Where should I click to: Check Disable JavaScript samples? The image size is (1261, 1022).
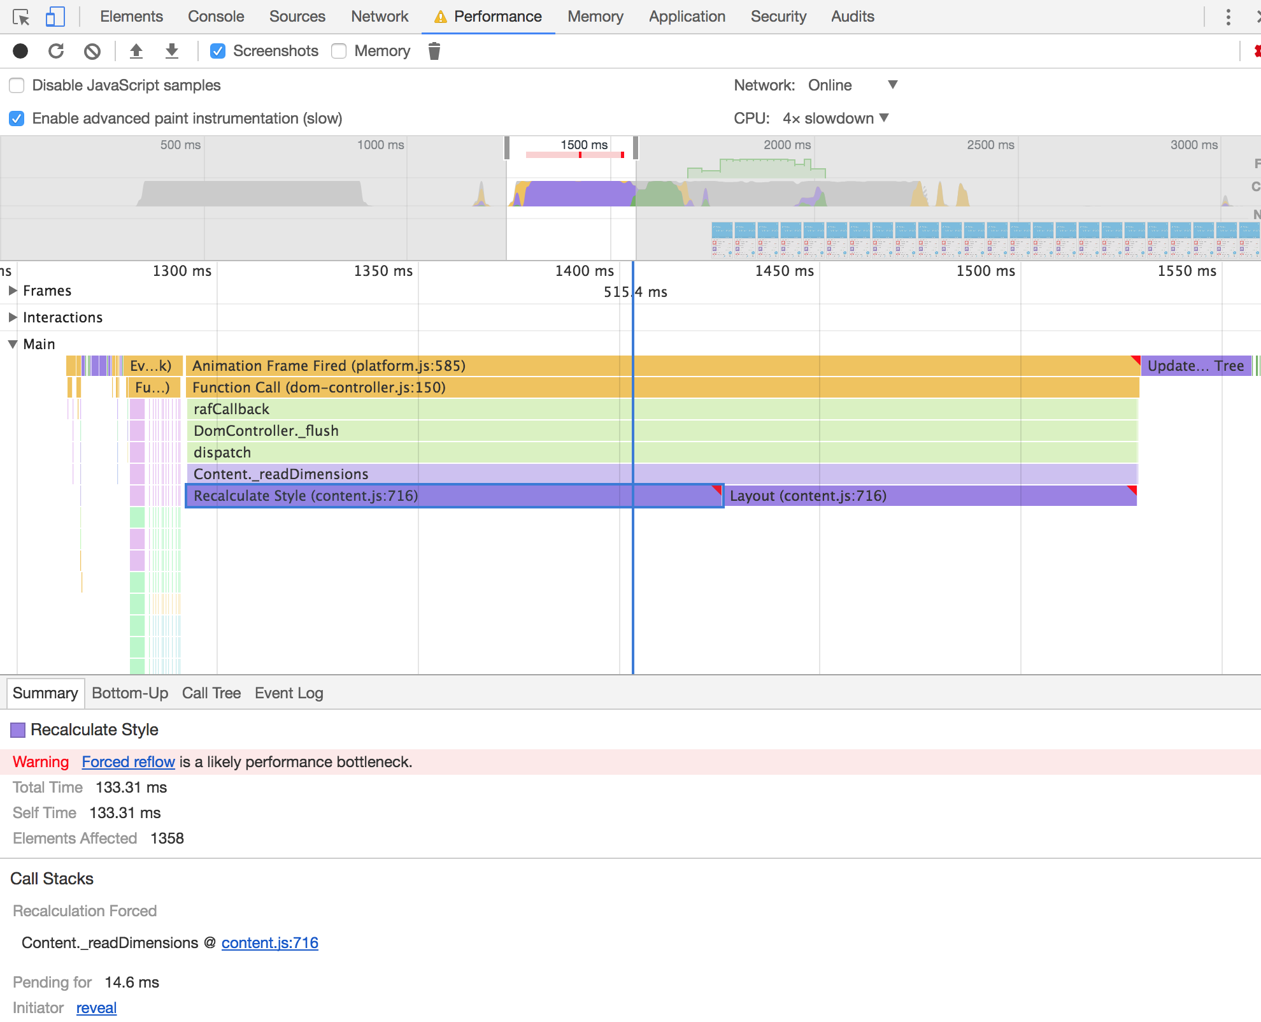pyautogui.click(x=17, y=85)
